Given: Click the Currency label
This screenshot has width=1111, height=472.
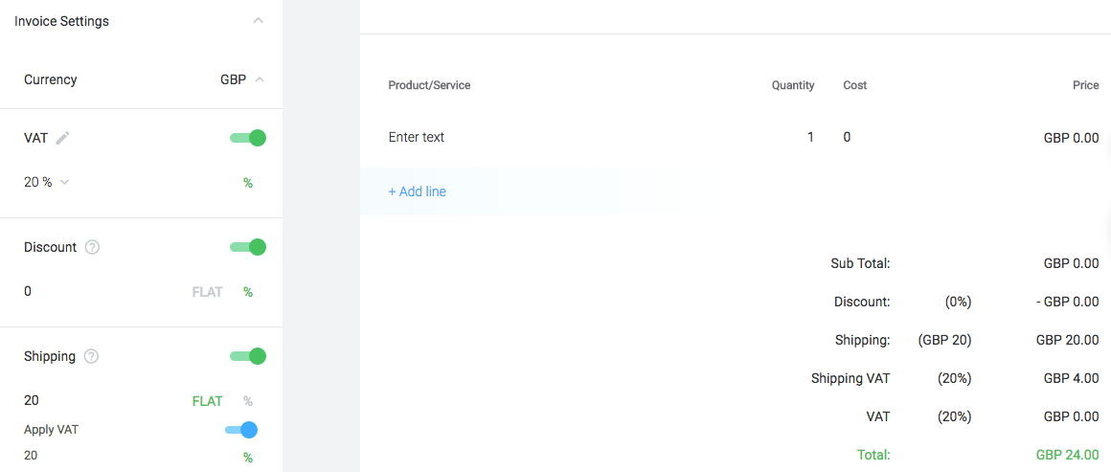Looking at the screenshot, I should 51,80.
